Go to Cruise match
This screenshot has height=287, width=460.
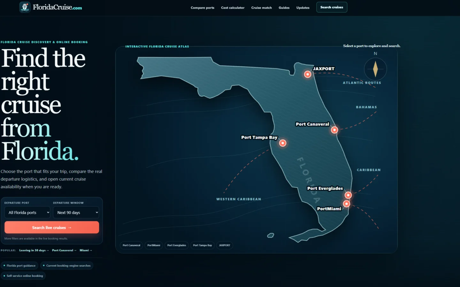tap(262, 8)
